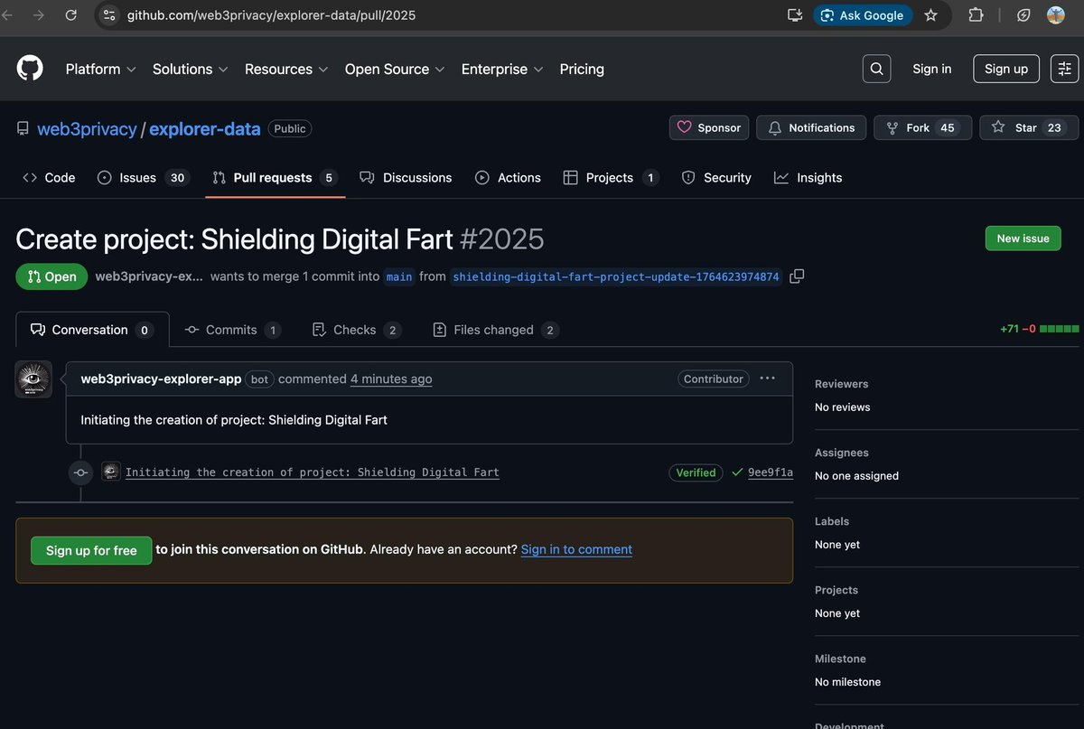Expand the Solutions menu

[x=190, y=69]
